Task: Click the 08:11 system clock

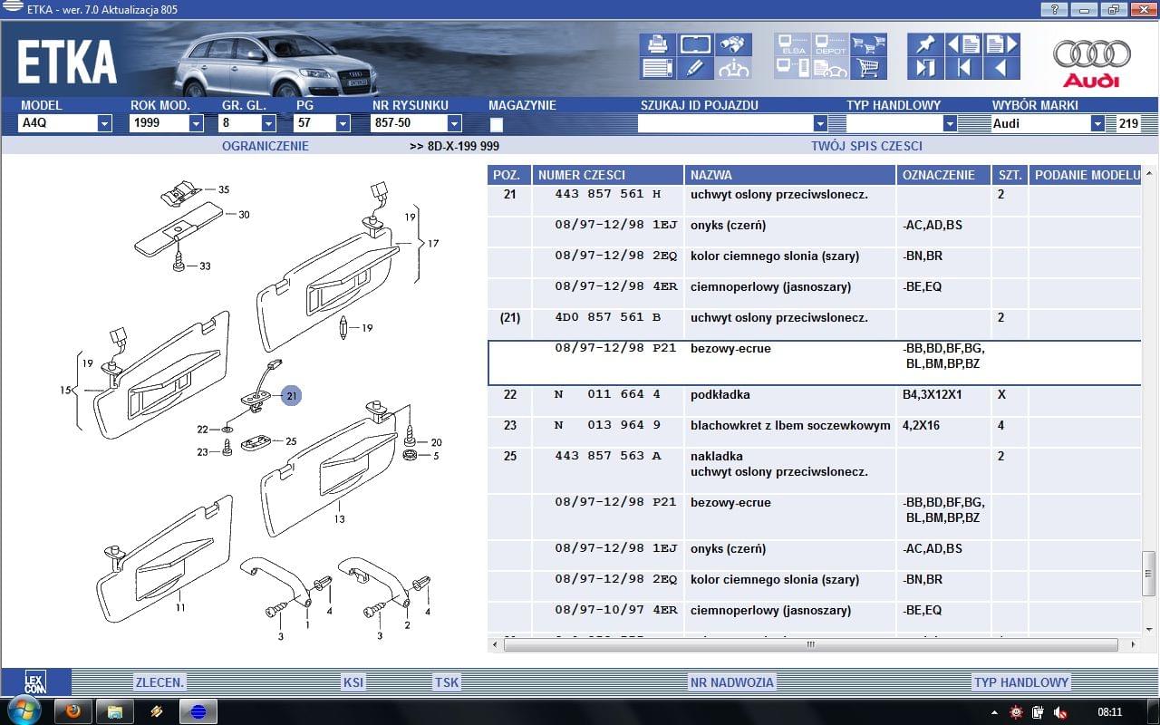Action: 1109,712
